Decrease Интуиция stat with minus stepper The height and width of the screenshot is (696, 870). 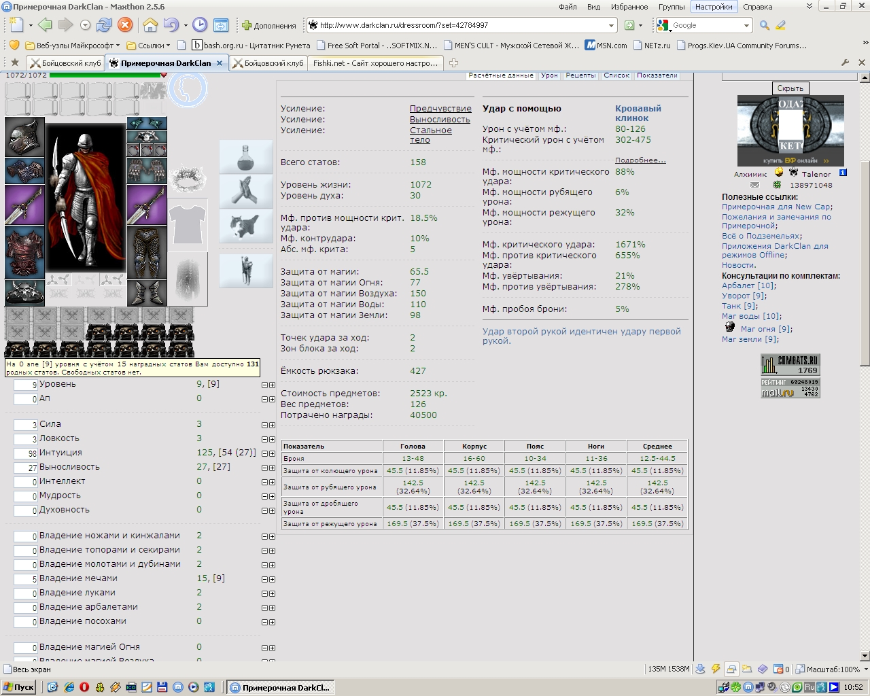(x=265, y=453)
